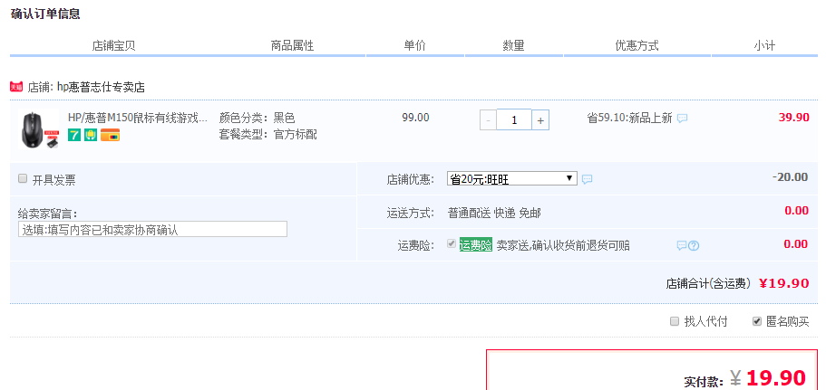Click the 店铺合计 total ¥19.90
The height and width of the screenshot is (390, 826).
(x=784, y=283)
